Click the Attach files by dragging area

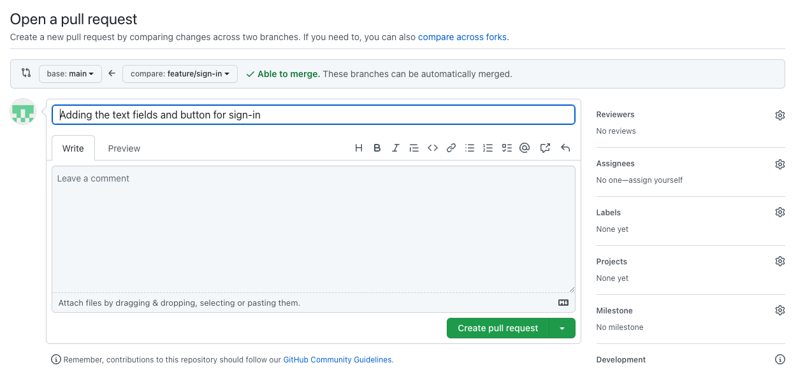tap(314, 303)
